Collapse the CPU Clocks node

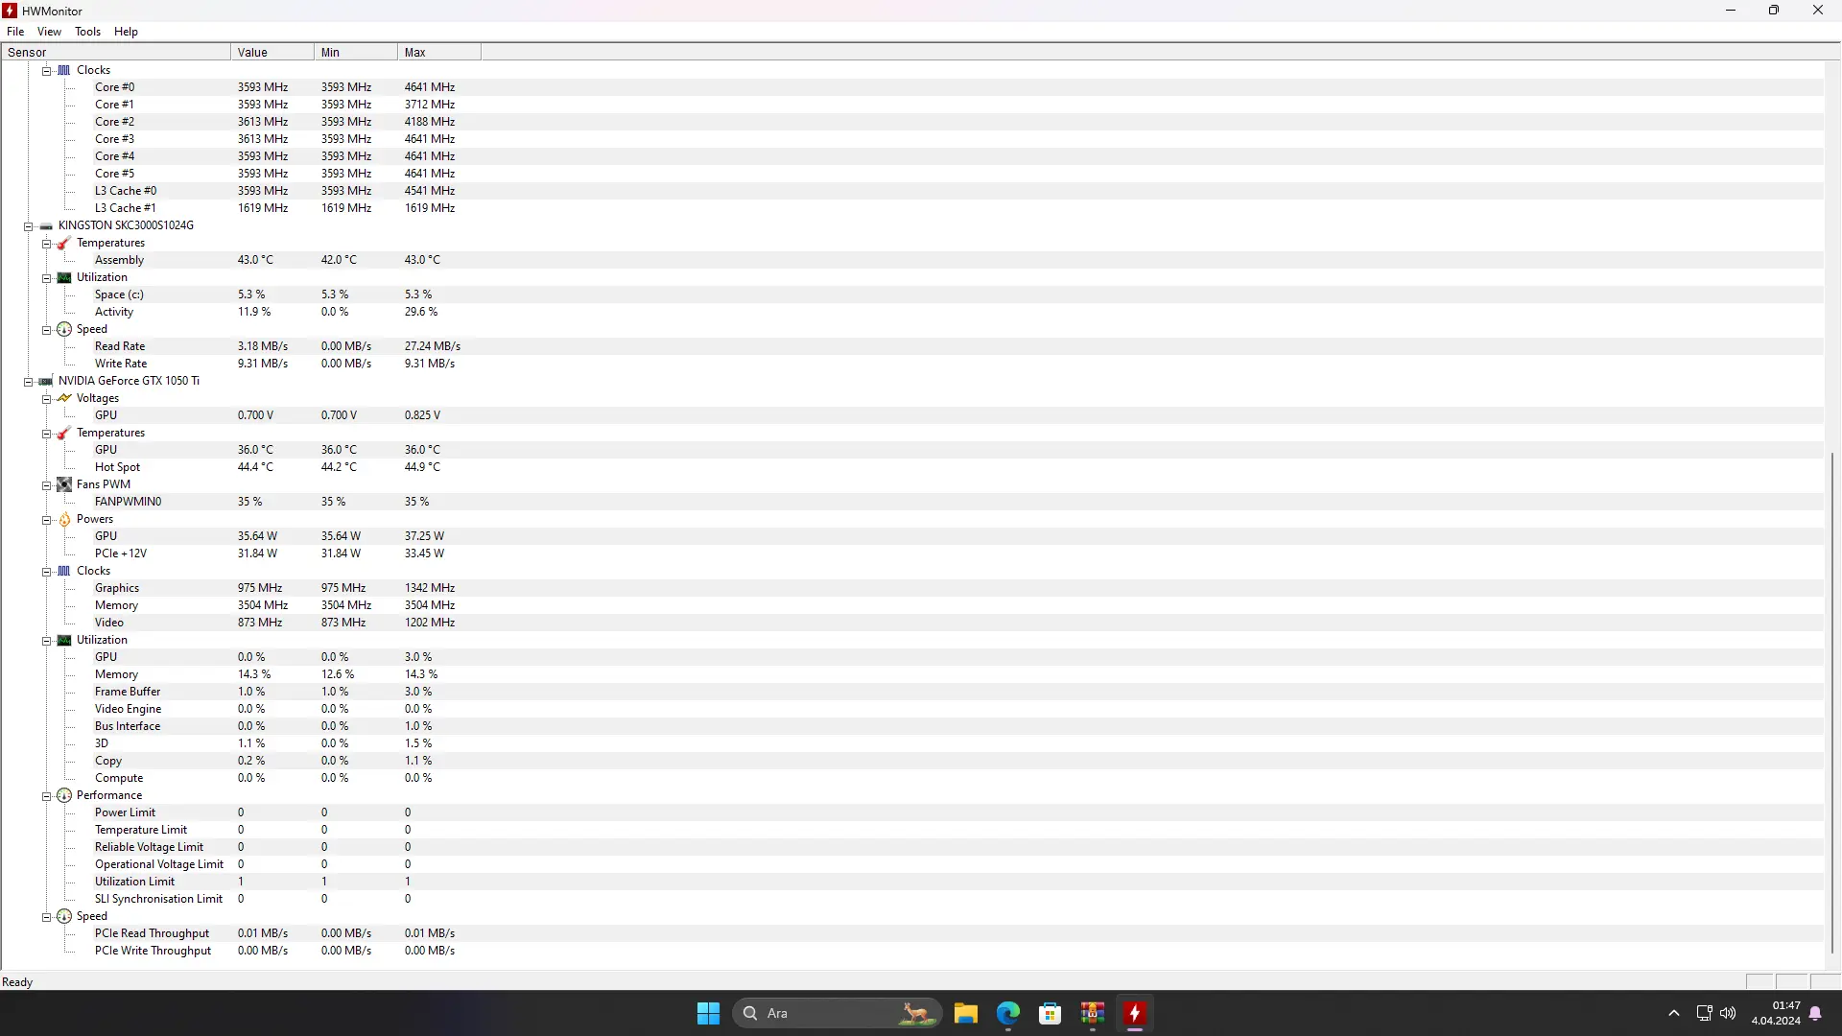(46, 71)
